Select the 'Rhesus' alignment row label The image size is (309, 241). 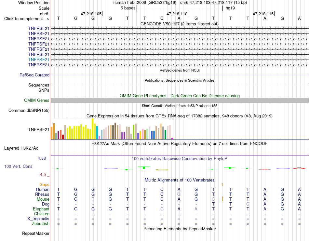(42, 194)
